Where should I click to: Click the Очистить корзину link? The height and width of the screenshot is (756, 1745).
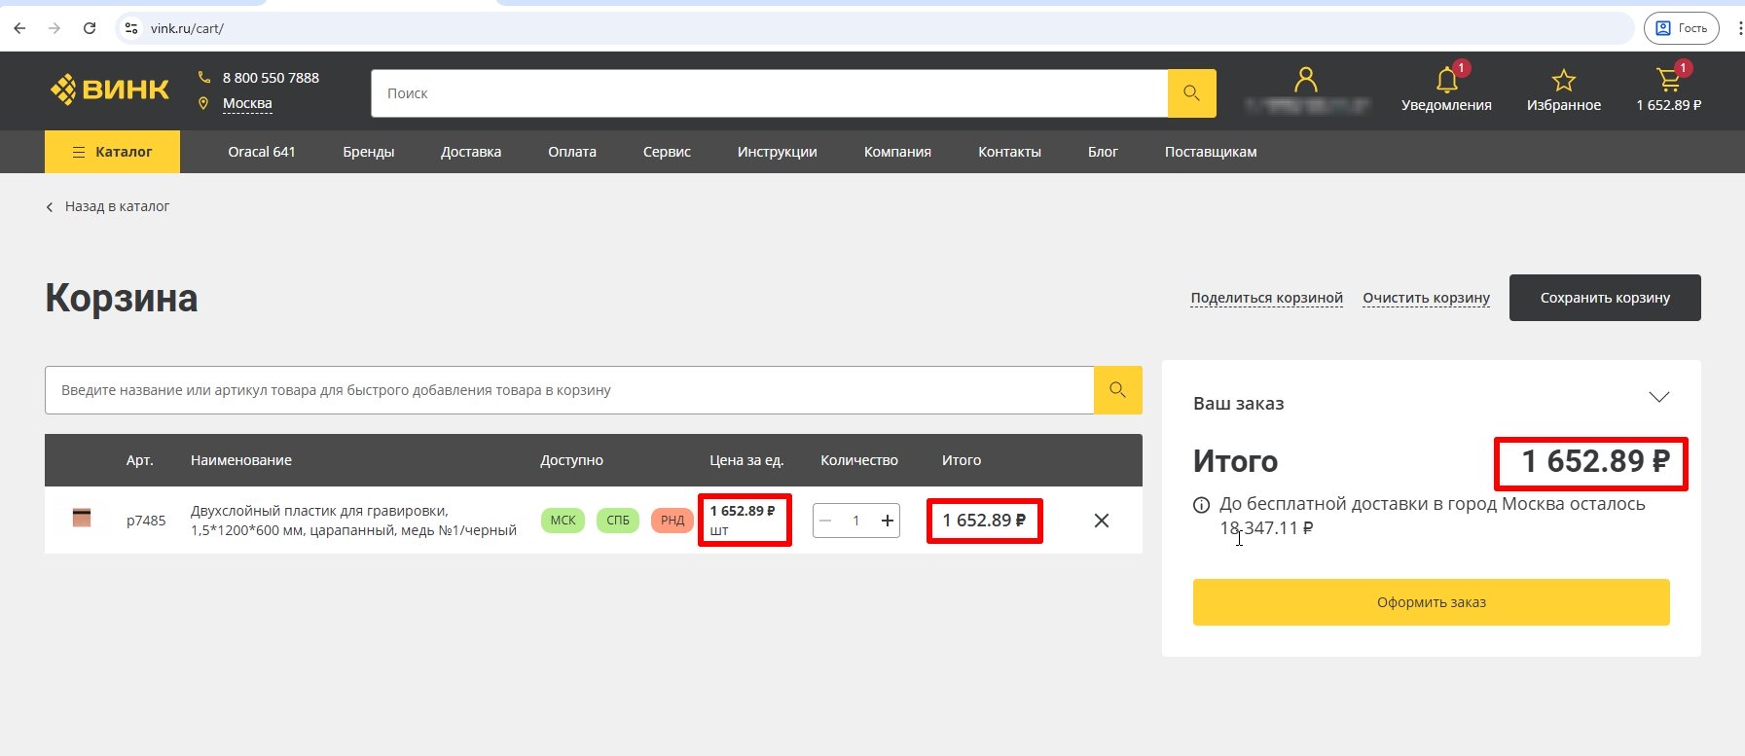point(1426,298)
